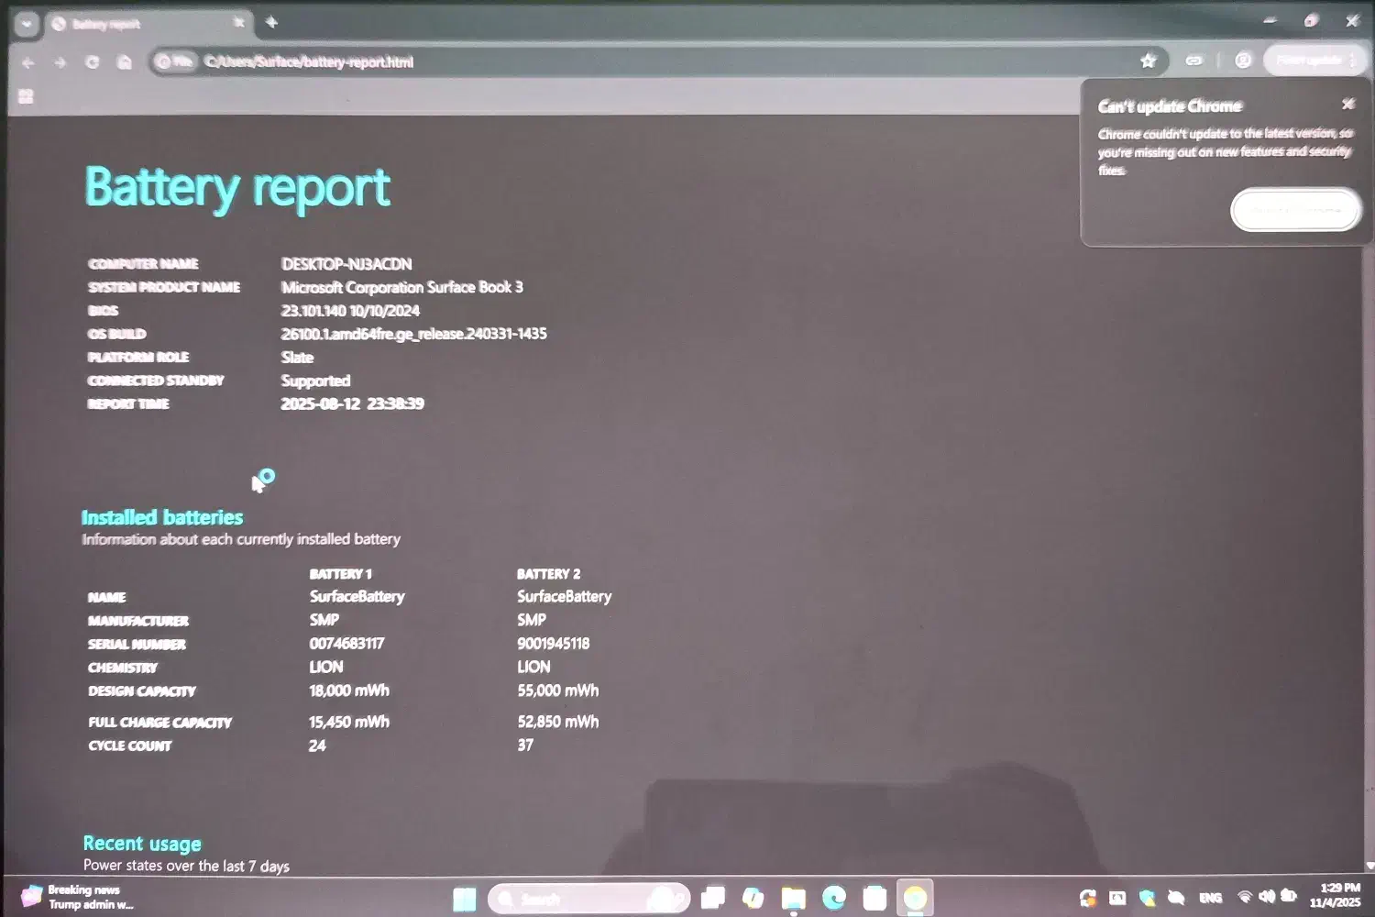Dismiss the Can't update Chrome popup
Viewport: 1375px width, 917px height.
(x=1347, y=105)
